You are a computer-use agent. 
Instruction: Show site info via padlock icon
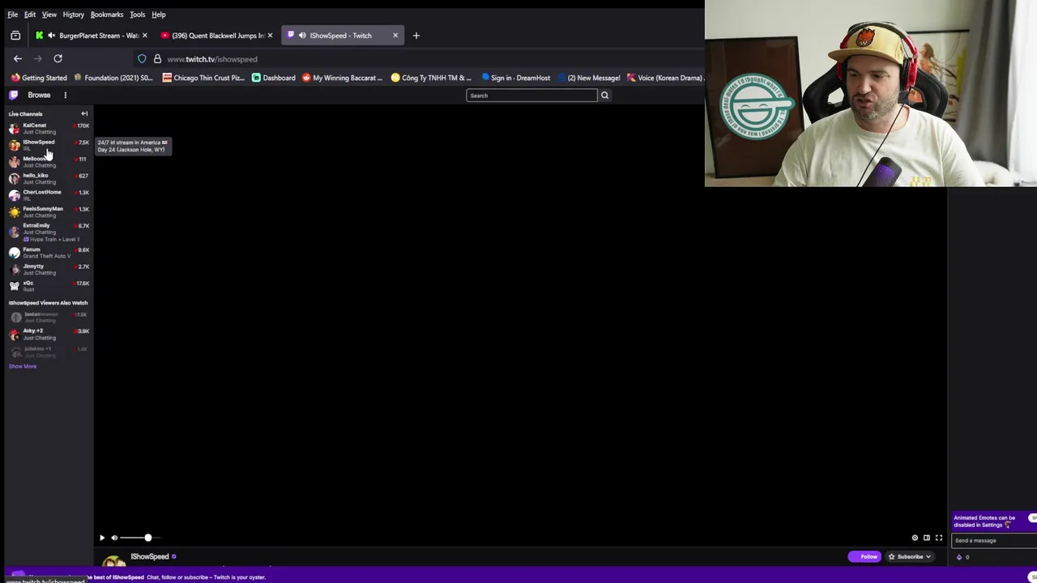coord(157,59)
